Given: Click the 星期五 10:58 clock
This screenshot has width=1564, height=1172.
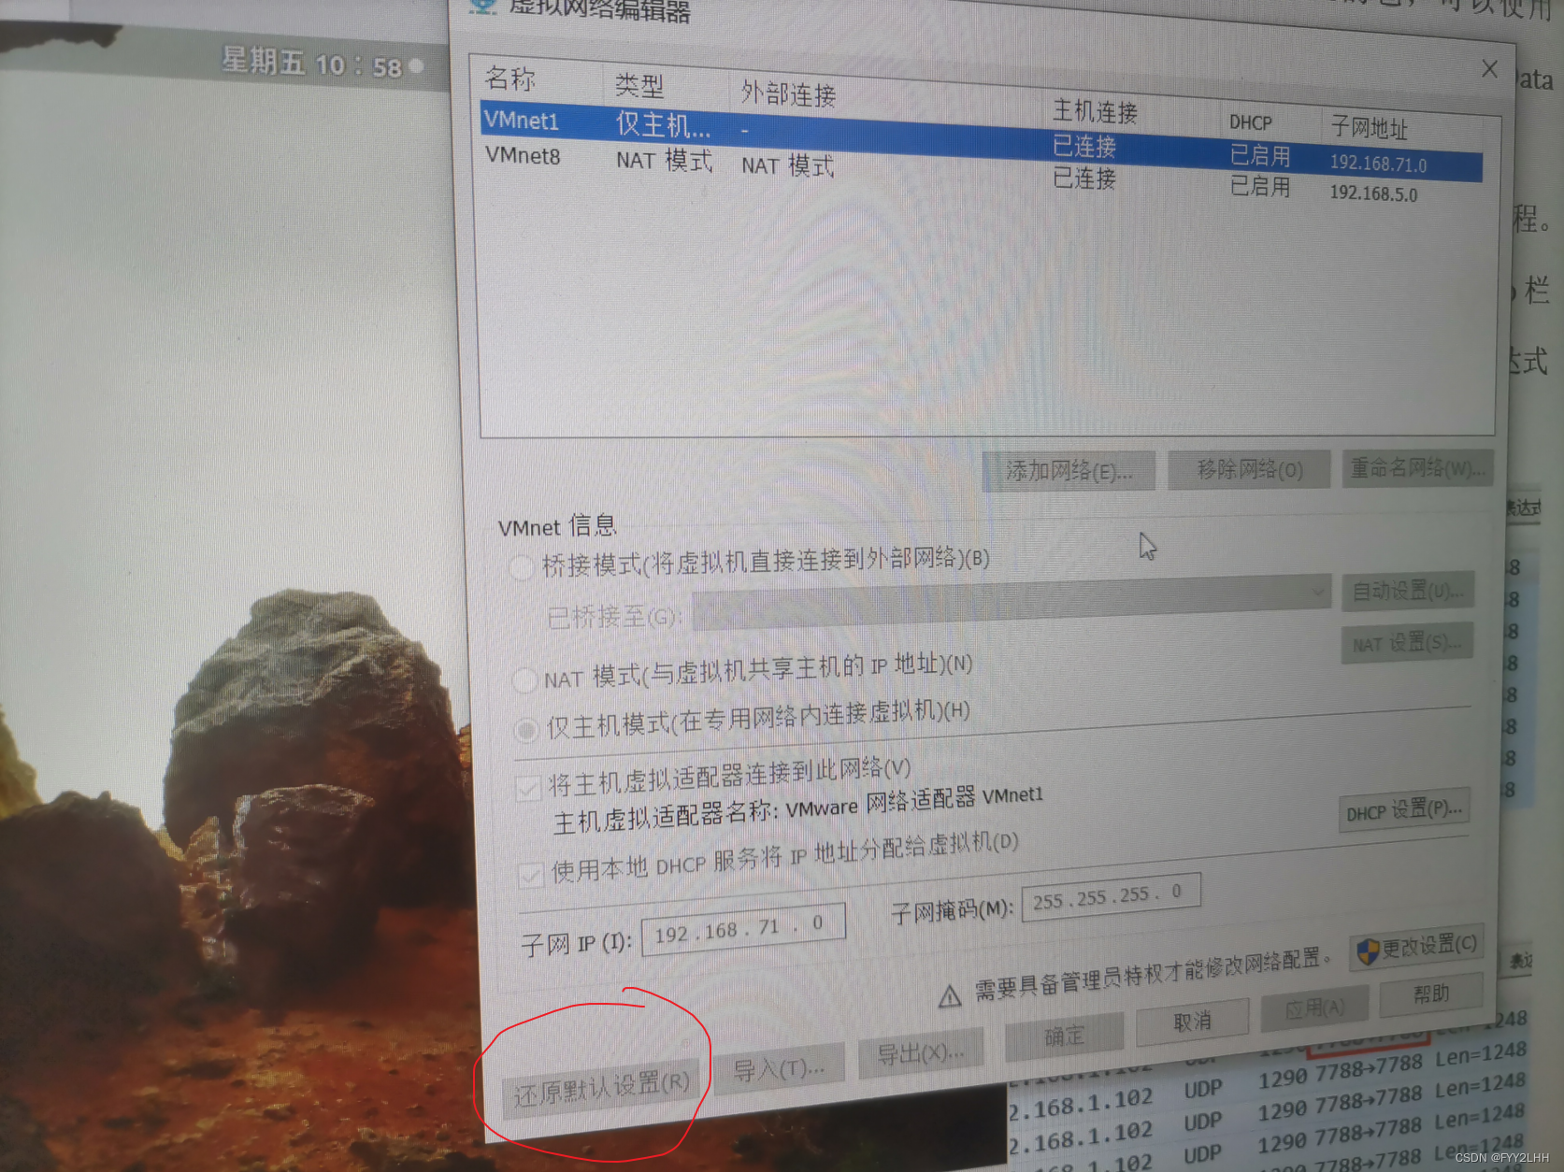Looking at the screenshot, I should [310, 64].
